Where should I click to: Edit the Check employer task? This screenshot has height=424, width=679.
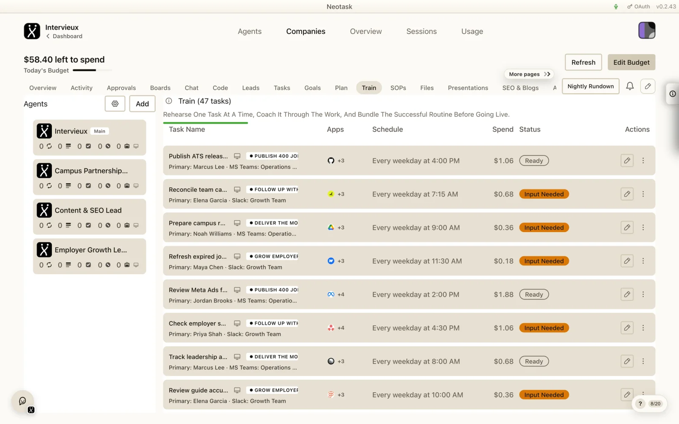pyautogui.click(x=627, y=328)
